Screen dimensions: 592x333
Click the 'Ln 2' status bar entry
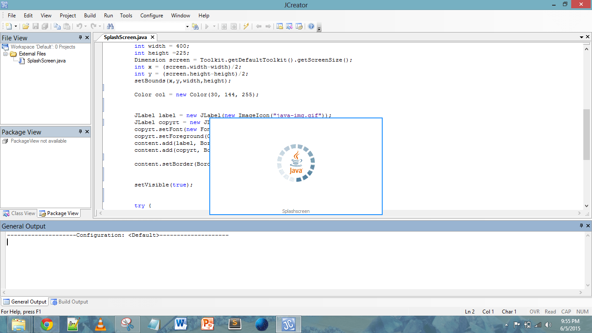(470, 312)
